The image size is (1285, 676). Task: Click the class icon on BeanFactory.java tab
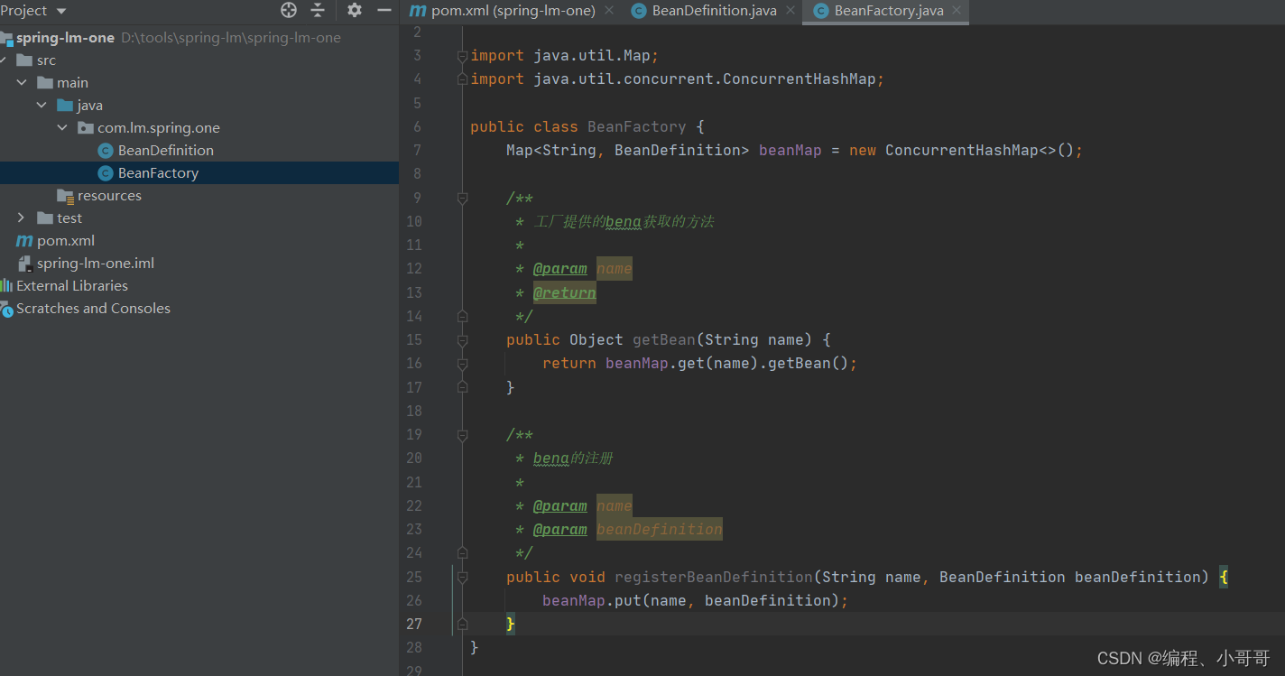(821, 11)
